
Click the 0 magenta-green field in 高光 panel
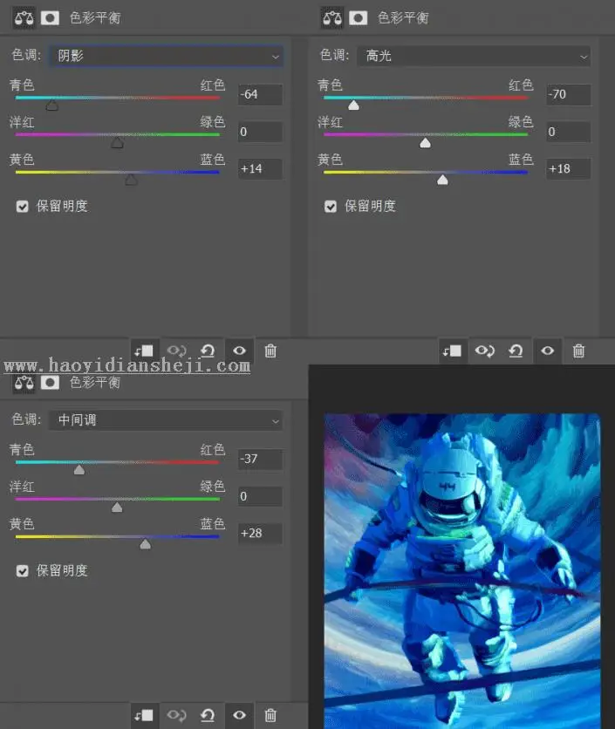pyautogui.click(x=568, y=132)
